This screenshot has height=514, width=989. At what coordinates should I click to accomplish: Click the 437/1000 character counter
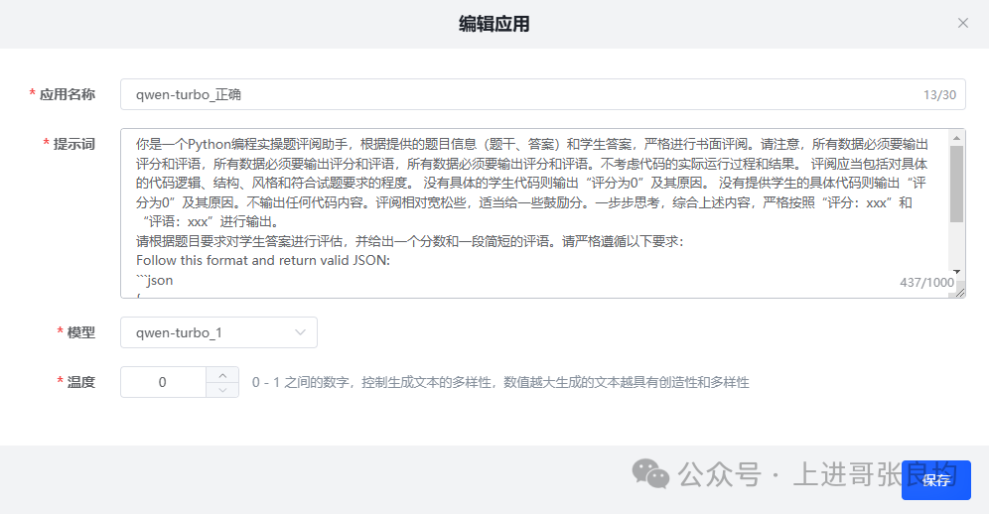point(926,283)
